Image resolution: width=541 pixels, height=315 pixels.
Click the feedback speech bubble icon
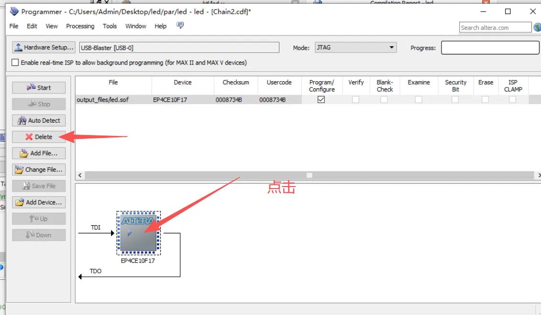[x=180, y=25]
